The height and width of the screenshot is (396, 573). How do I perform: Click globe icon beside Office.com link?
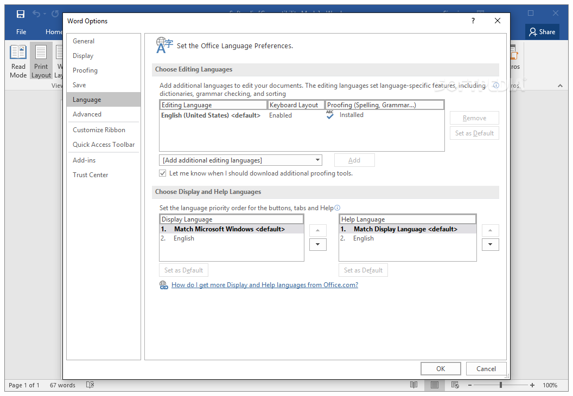tap(164, 285)
